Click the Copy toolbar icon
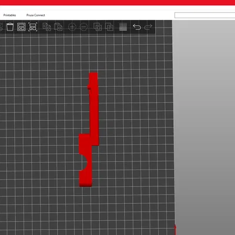235x235 pixels. 47,27
